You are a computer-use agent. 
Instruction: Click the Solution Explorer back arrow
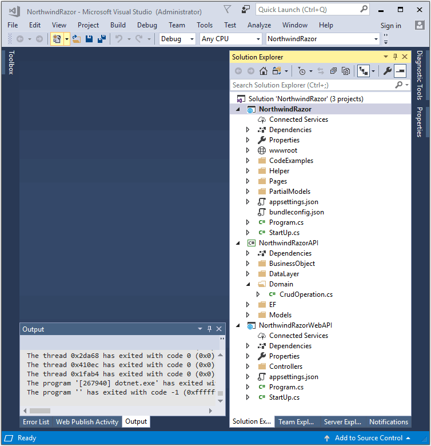238,71
